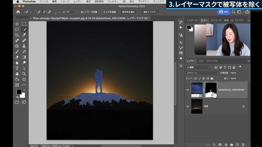Select the Brush tool

[17, 52]
